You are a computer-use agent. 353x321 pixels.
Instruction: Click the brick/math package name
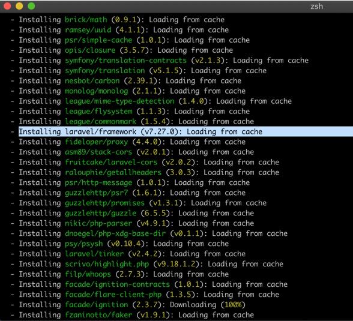[86, 20]
